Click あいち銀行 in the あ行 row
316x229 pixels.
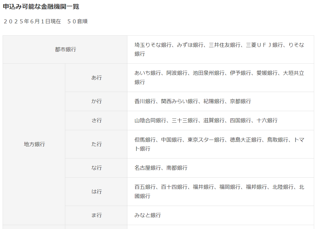coord(148,73)
